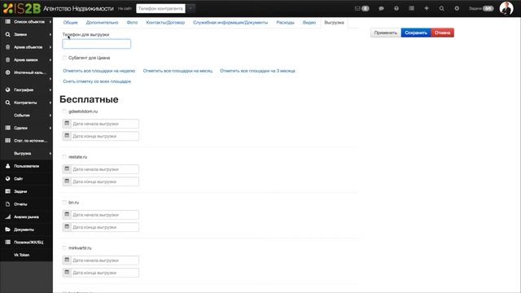Click the Задачи sidebar icon
This screenshot has width=521, height=293.
coord(7,191)
